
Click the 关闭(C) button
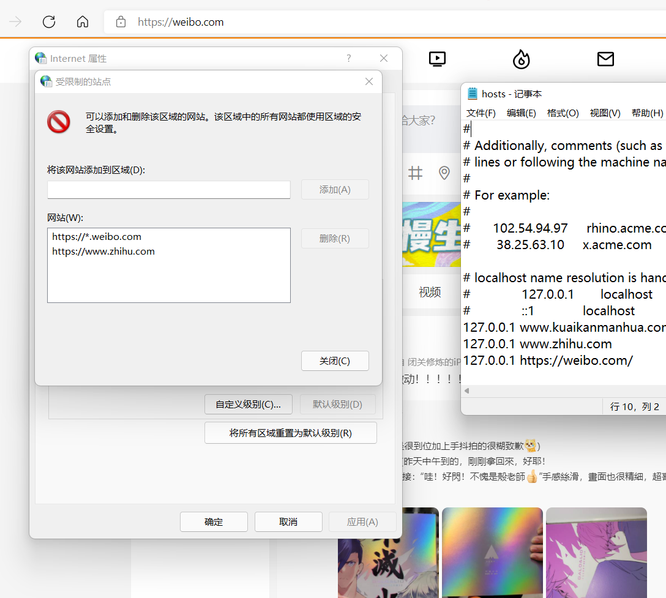pyautogui.click(x=335, y=361)
